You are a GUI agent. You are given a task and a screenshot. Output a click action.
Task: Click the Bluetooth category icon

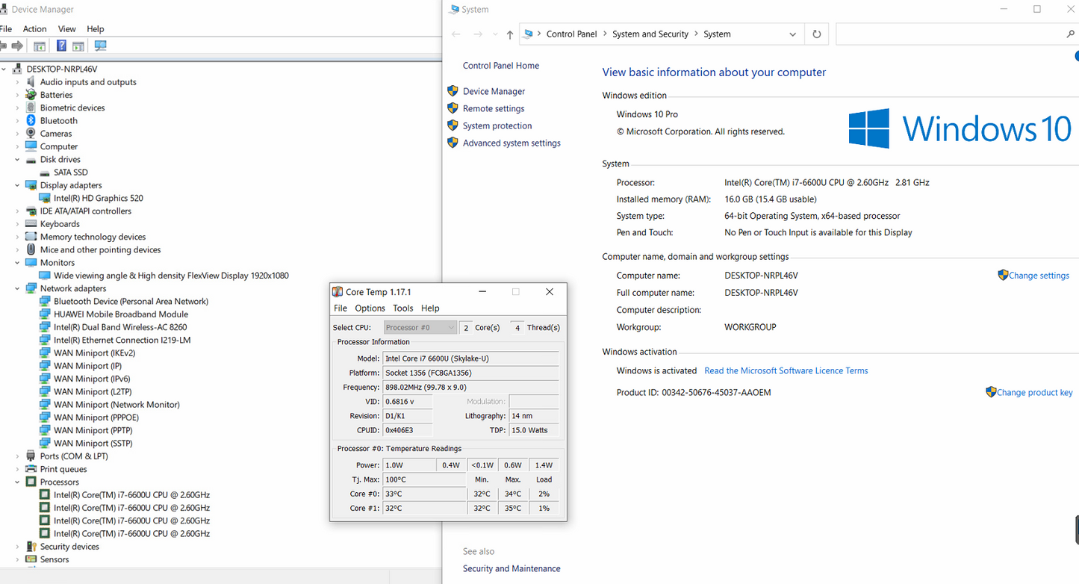[31, 120]
